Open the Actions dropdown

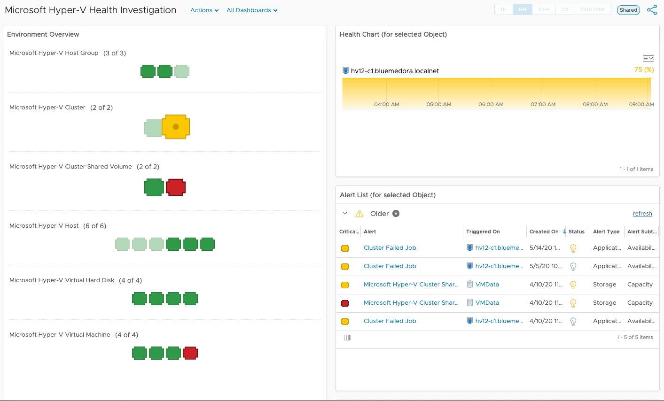(x=204, y=10)
